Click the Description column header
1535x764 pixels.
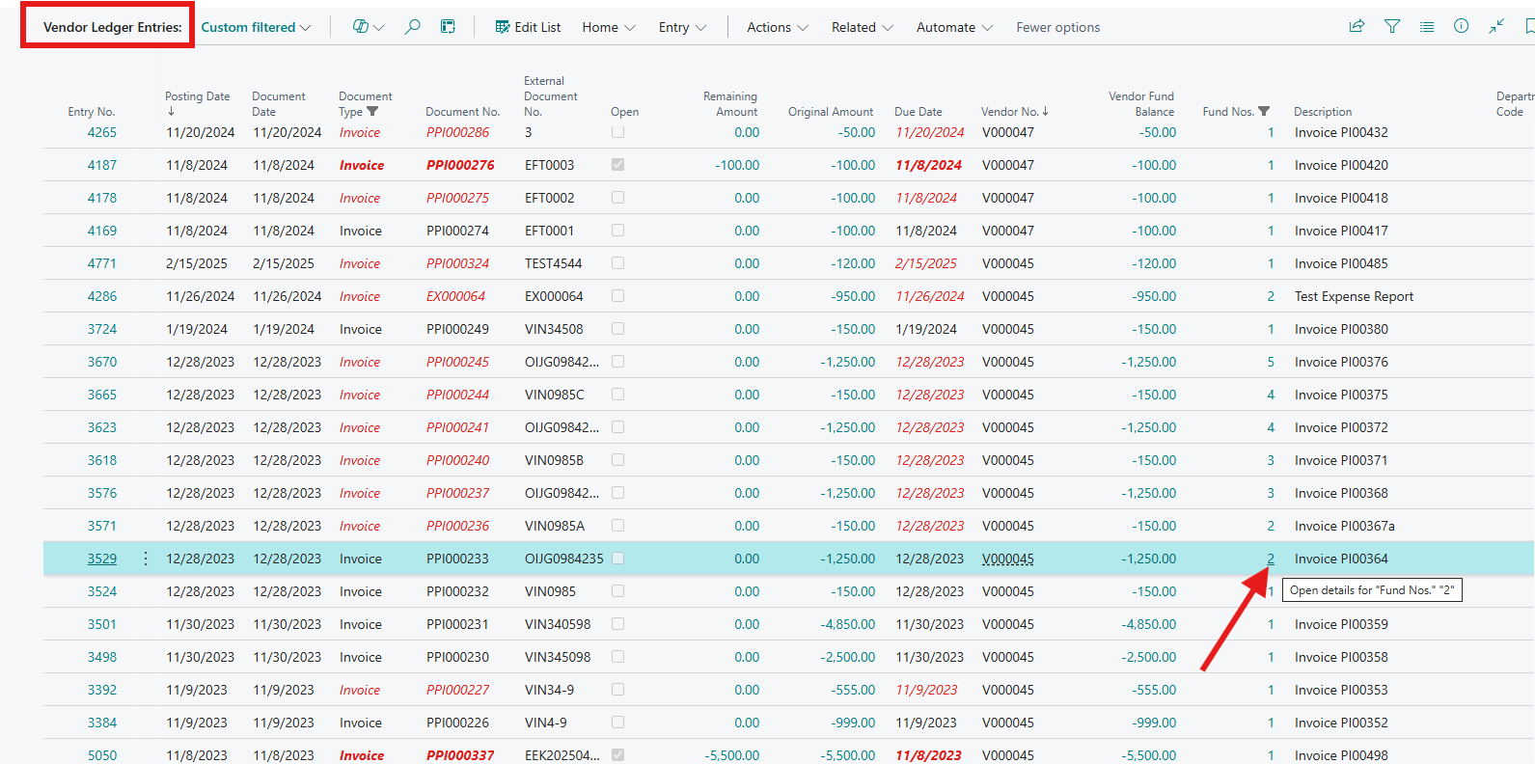[1323, 112]
